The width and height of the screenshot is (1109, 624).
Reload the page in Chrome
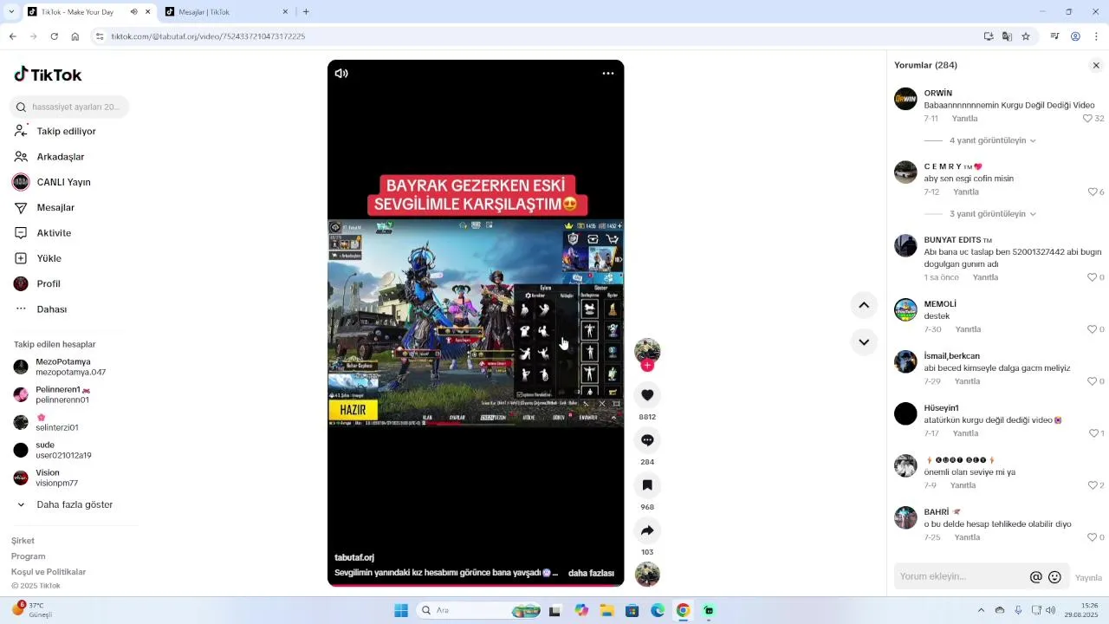[x=54, y=36]
